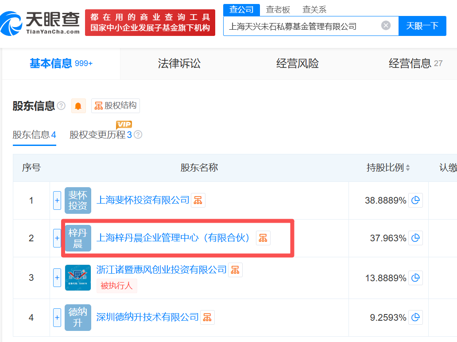Open pie chart icon next to 13.8889%
457x342 pixels.
[x=415, y=278]
